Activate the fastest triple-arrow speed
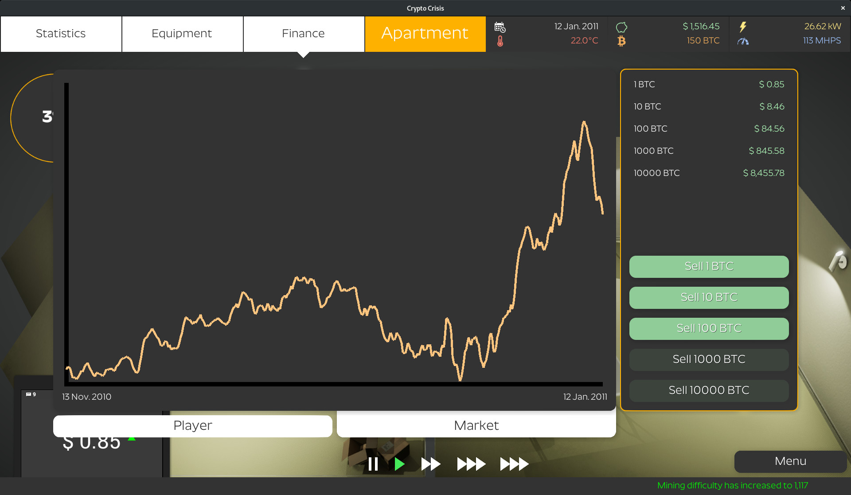This screenshot has width=851, height=495. point(514,464)
